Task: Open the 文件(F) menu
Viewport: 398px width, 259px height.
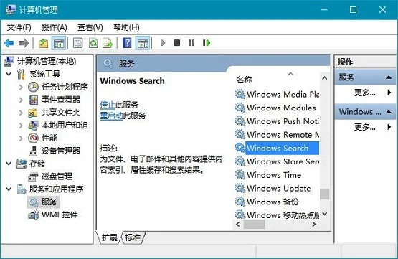Action: click(x=19, y=27)
